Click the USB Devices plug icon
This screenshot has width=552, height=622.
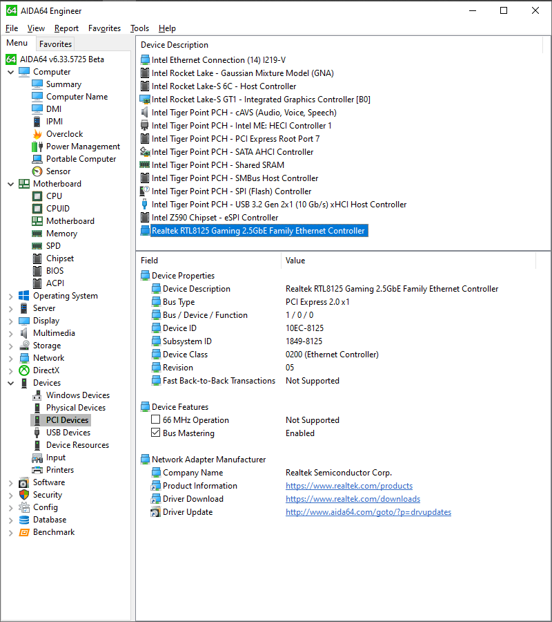coord(37,433)
